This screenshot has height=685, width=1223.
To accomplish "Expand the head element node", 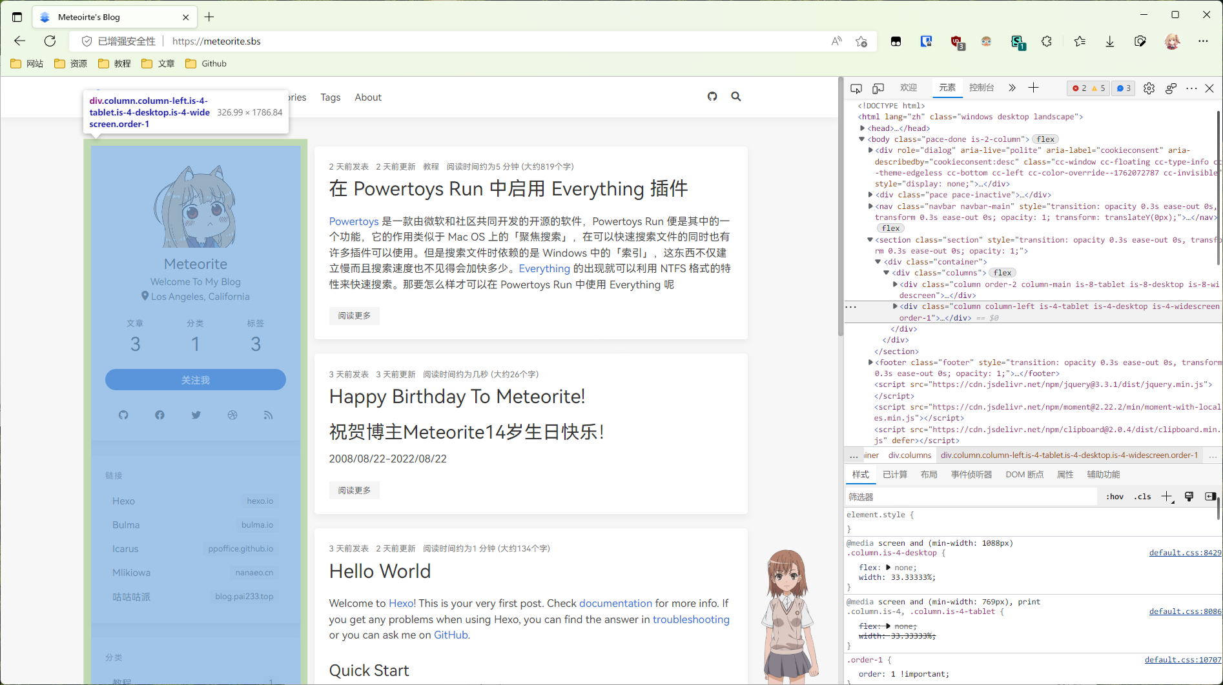I will click(863, 128).
